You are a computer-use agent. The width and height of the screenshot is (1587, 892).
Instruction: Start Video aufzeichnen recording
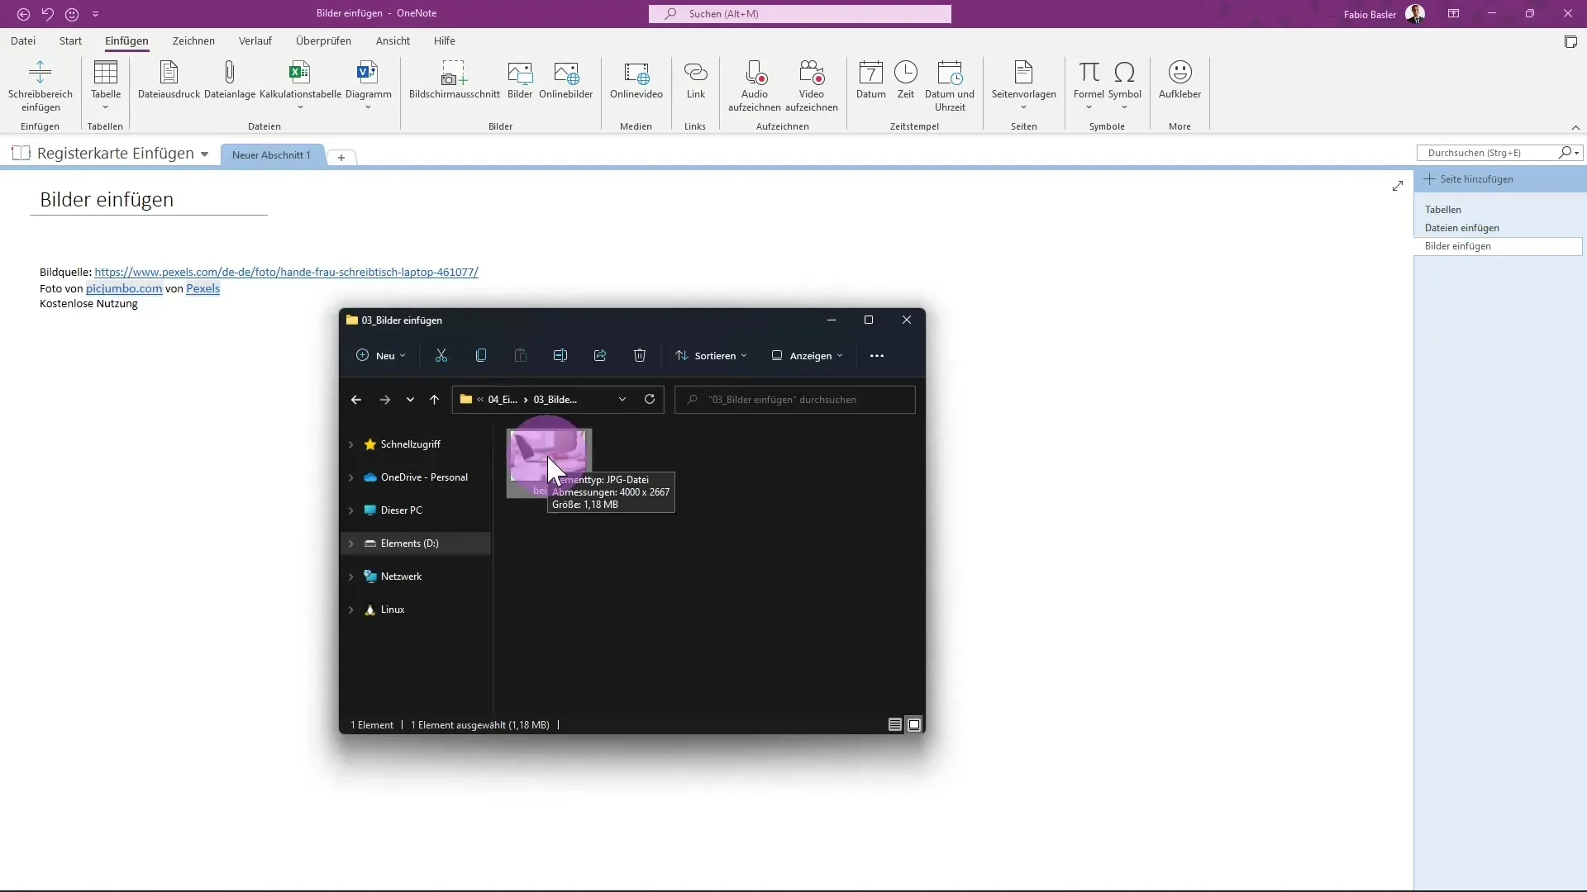812,86
